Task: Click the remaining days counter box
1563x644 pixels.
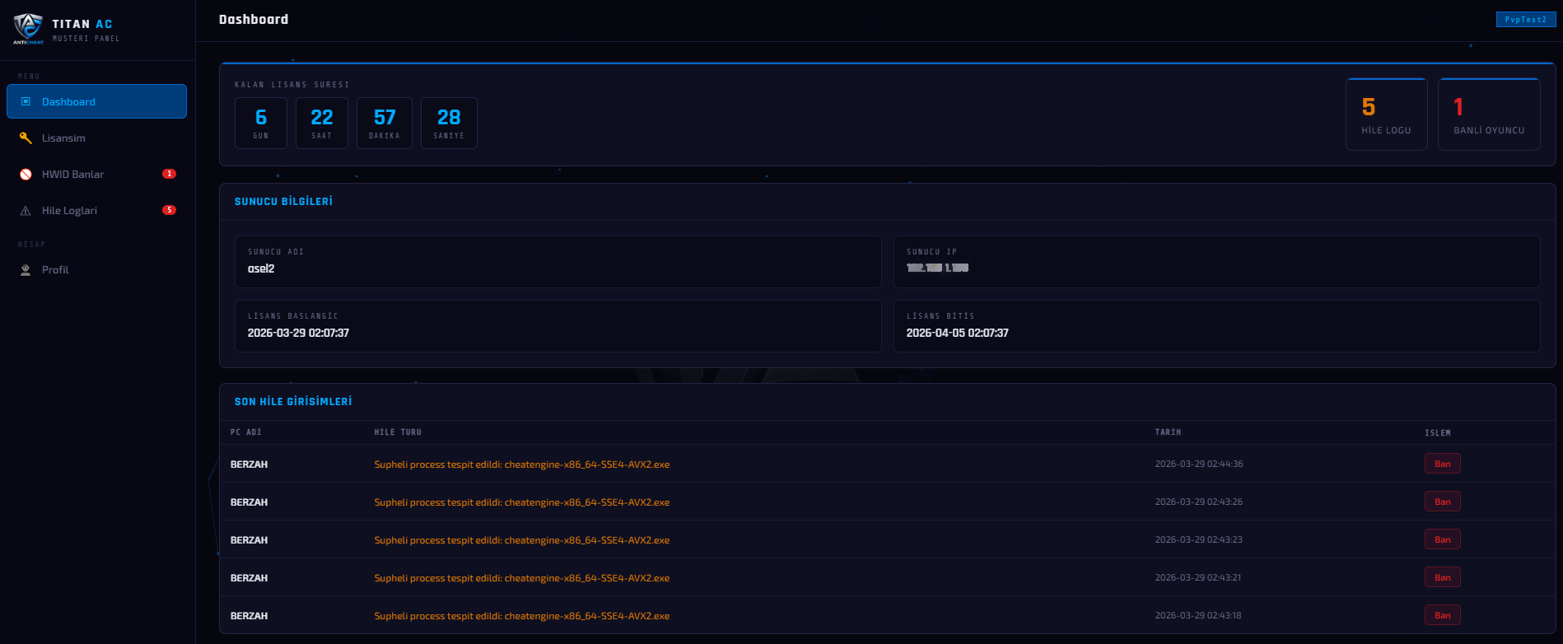Action: [261, 123]
